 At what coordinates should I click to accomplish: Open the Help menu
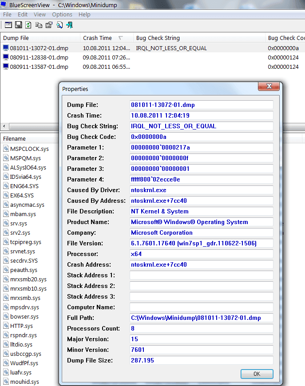(84, 15)
